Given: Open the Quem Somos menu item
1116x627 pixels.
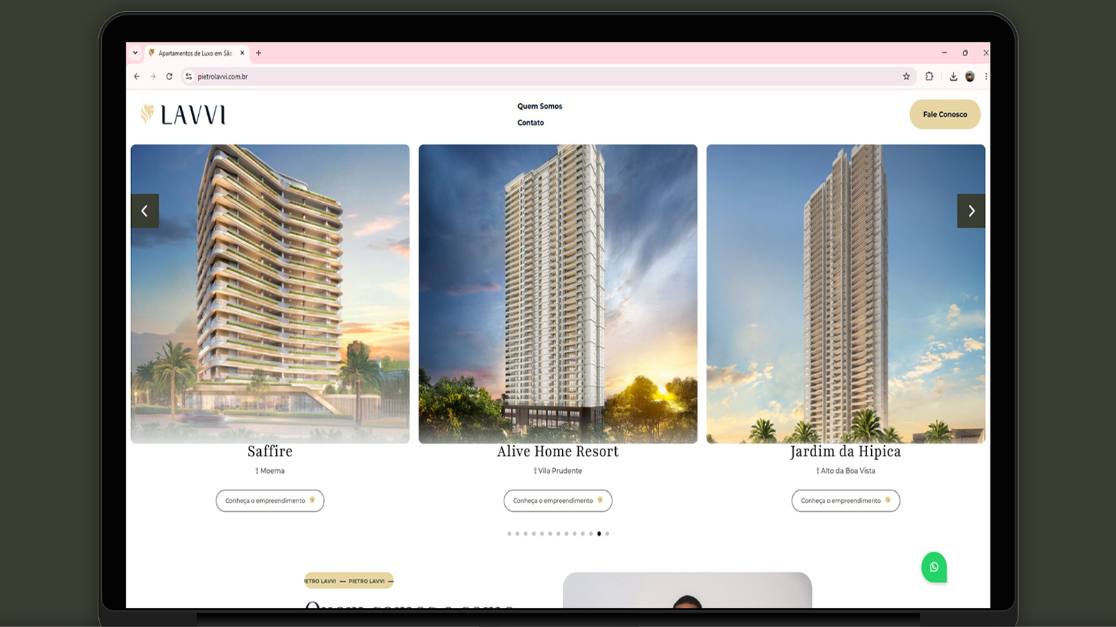Looking at the screenshot, I should click(x=540, y=107).
